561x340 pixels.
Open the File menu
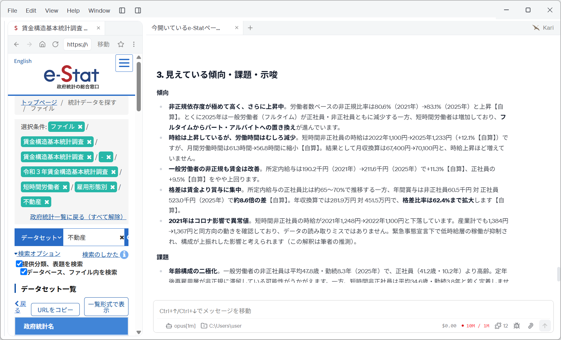coord(12,10)
